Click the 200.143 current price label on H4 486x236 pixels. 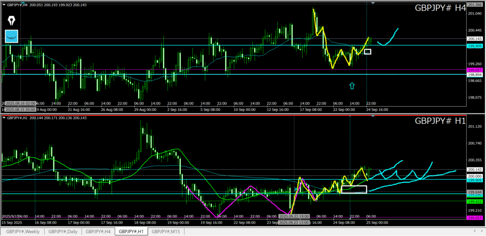click(x=475, y=39)
